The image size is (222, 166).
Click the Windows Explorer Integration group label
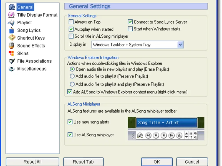[x=93, y=58]
